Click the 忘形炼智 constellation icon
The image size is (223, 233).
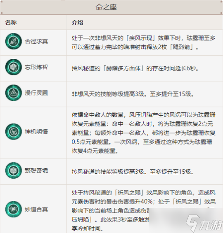[x=14, y=67]
